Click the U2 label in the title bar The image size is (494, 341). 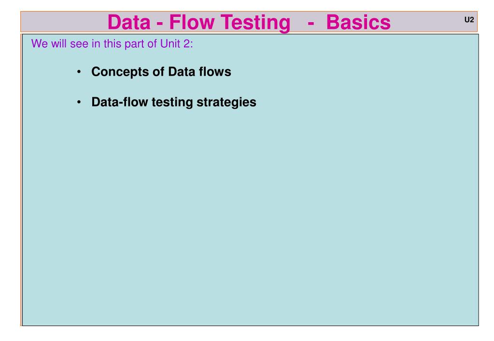[x=469, y=20]
